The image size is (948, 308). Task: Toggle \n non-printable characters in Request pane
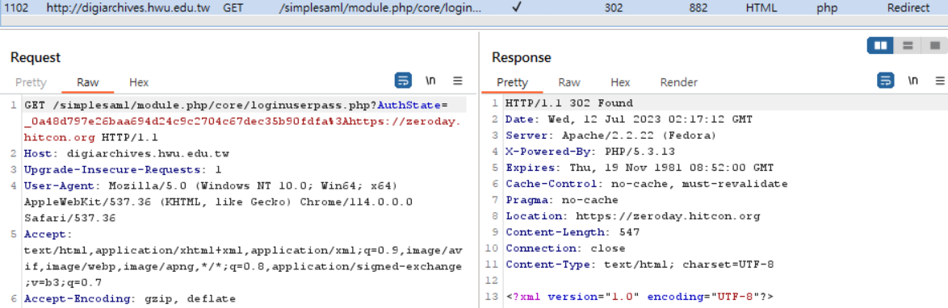(x=430, y=81)
